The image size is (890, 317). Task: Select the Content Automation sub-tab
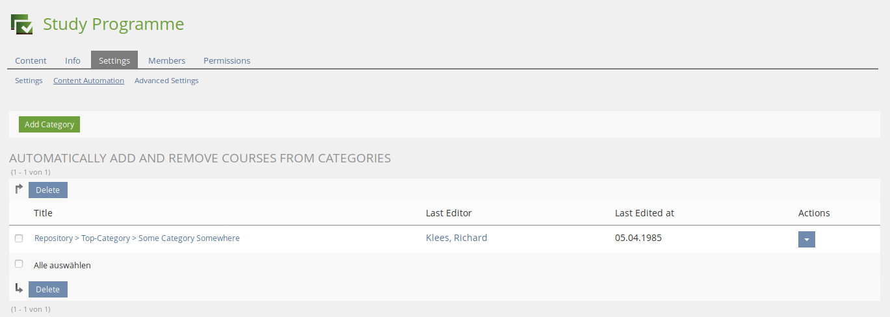(88, 81)
